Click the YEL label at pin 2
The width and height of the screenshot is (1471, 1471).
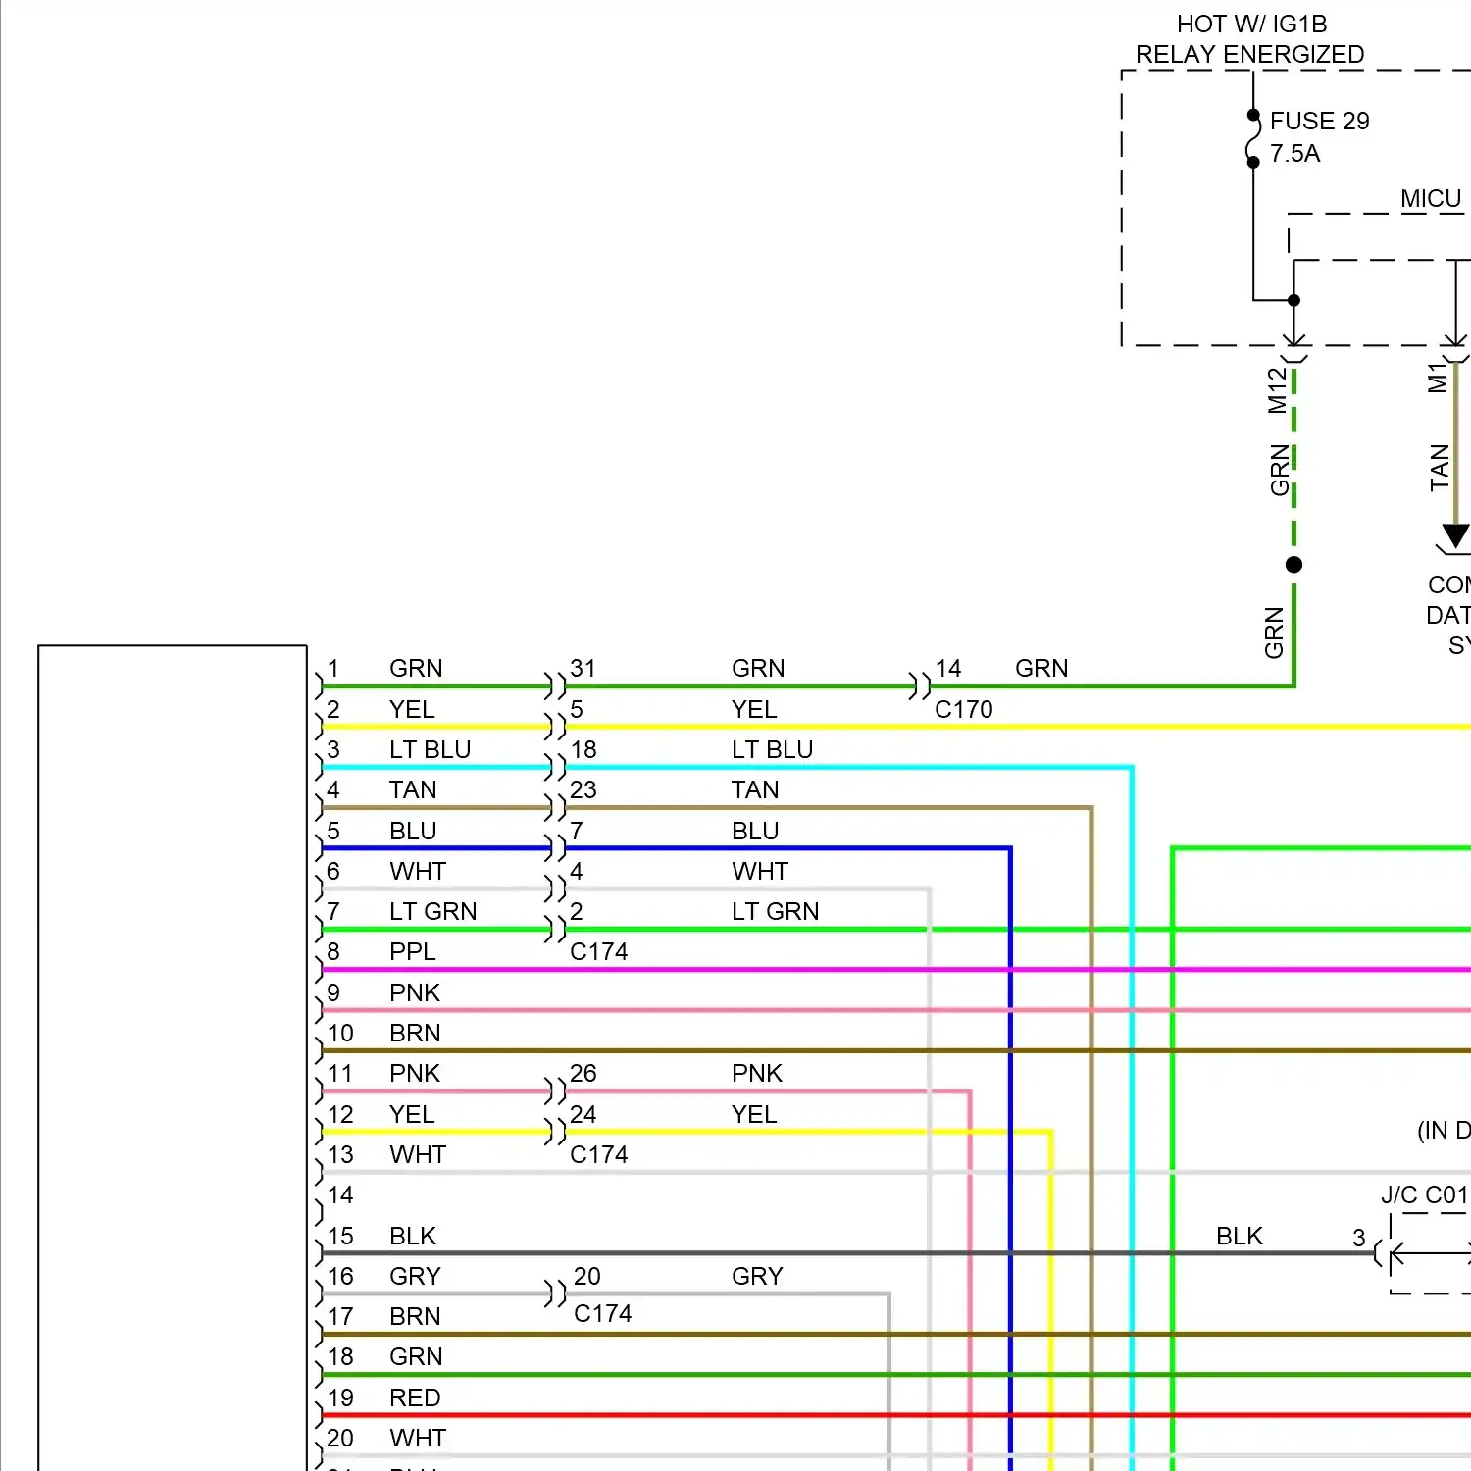tap(412, 709)
